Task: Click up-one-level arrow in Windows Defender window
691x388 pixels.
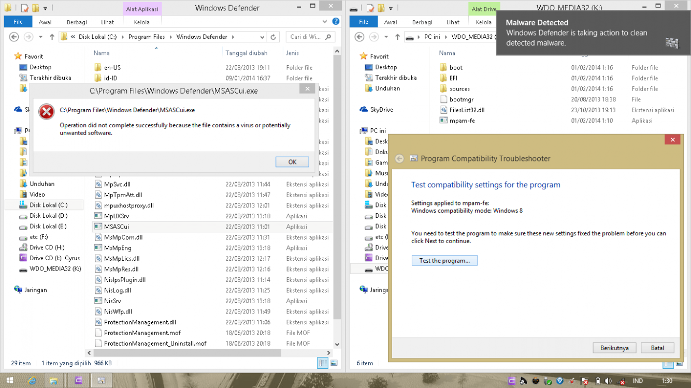Action: coord(52,37)
